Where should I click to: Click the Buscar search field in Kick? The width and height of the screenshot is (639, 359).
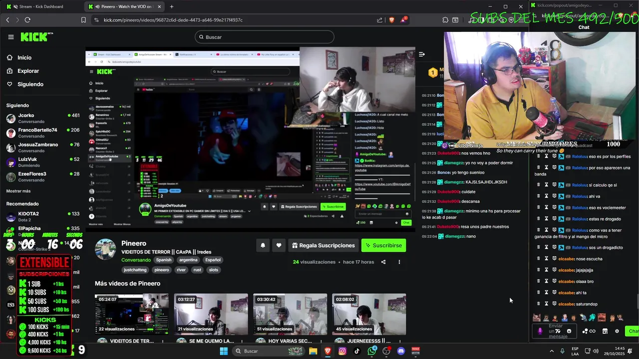[x=265, y=37]
